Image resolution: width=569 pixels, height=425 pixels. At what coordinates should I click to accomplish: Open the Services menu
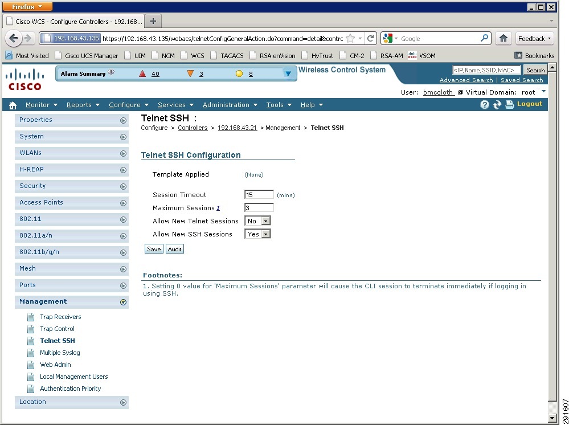(175, 105)
